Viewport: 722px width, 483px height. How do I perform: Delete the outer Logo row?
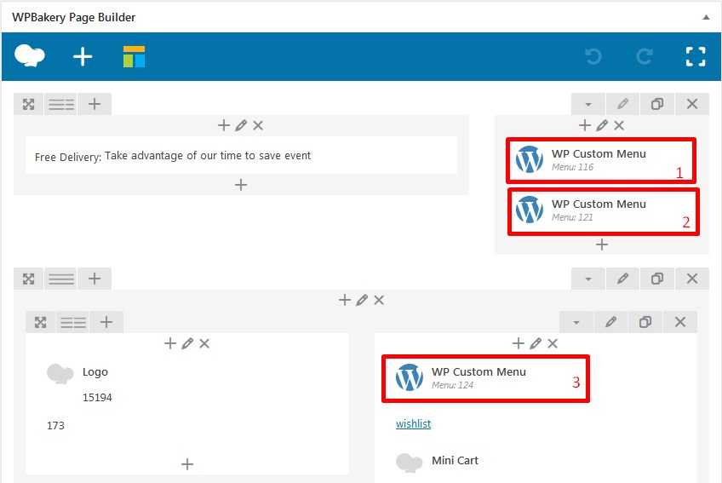[691, 279]
